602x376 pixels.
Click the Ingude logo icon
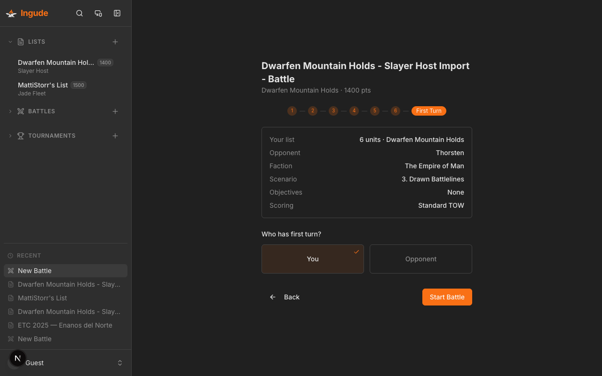pyautogui.click(x=11, y=13)
